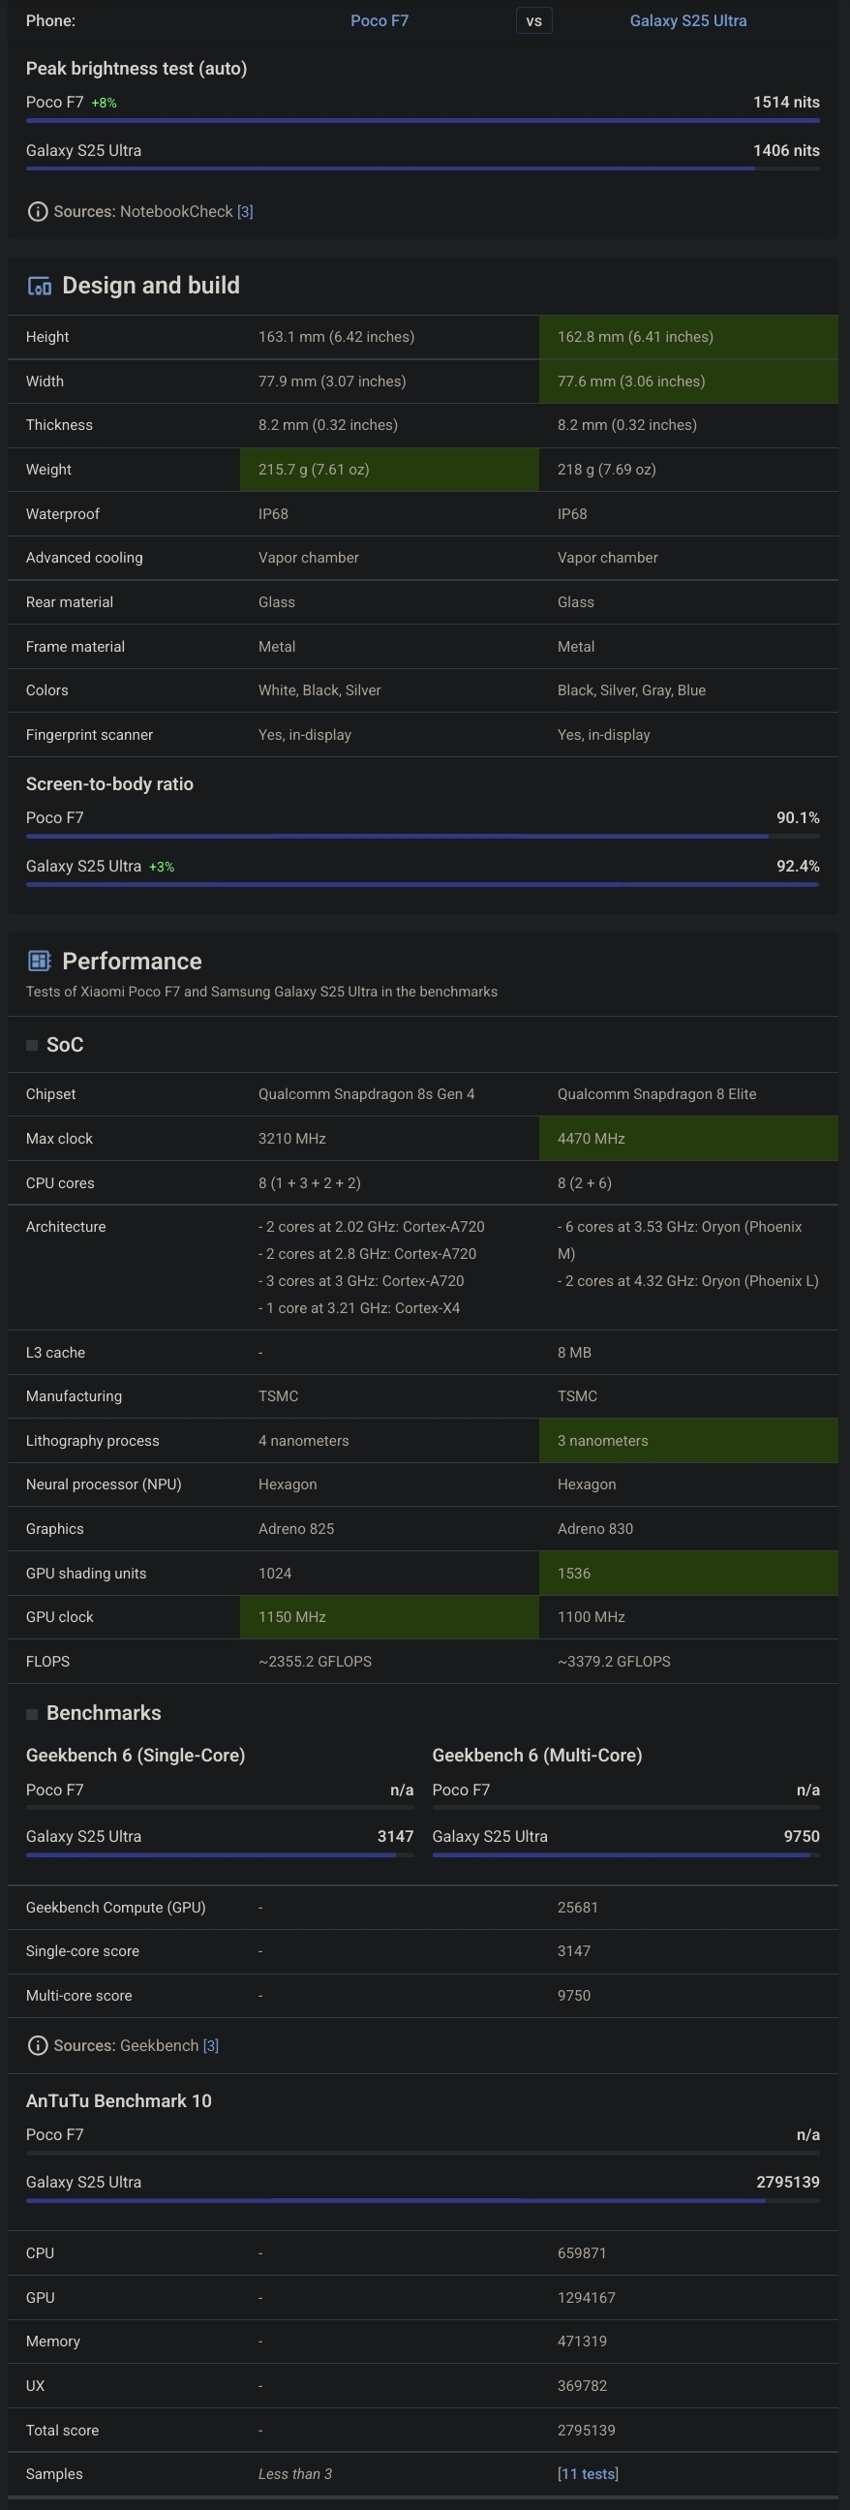Image resolution: width=850 pixels, height=2510 pixels.
Task: Click the info icon beside Geekbench sources
Action: [x=37, y=2045]
